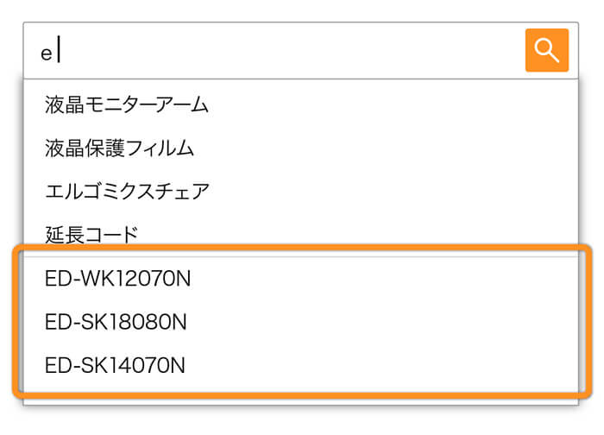Click the LCD protective film suggestion row
The width and height of the screenshot is (604, 435).
300,148
